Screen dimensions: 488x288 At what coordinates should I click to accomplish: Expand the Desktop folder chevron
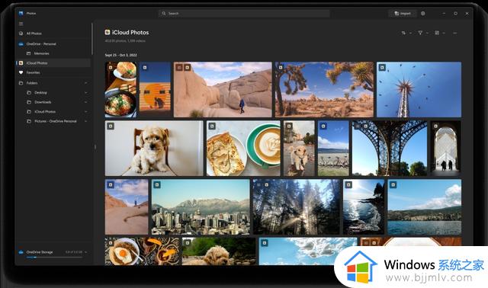point(86,93)
